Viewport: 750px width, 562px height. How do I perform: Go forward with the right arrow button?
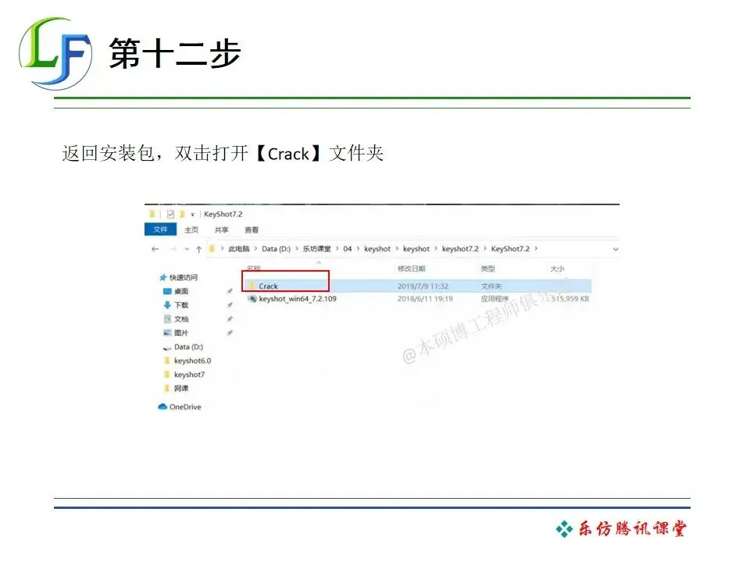(173, 249)
